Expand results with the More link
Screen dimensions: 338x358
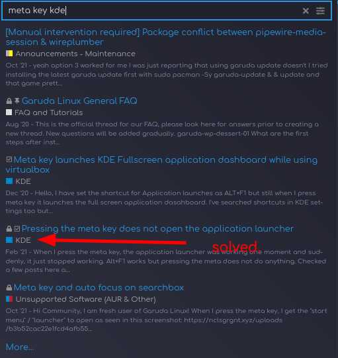[19, 347]
